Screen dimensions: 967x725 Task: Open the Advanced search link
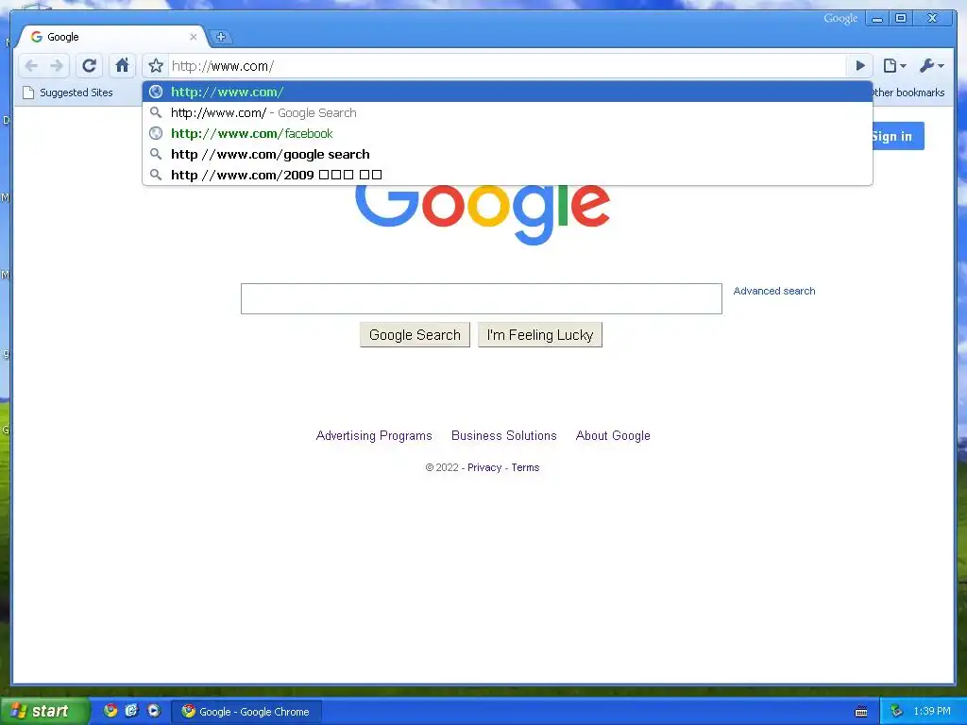click(x=774, y=291)
